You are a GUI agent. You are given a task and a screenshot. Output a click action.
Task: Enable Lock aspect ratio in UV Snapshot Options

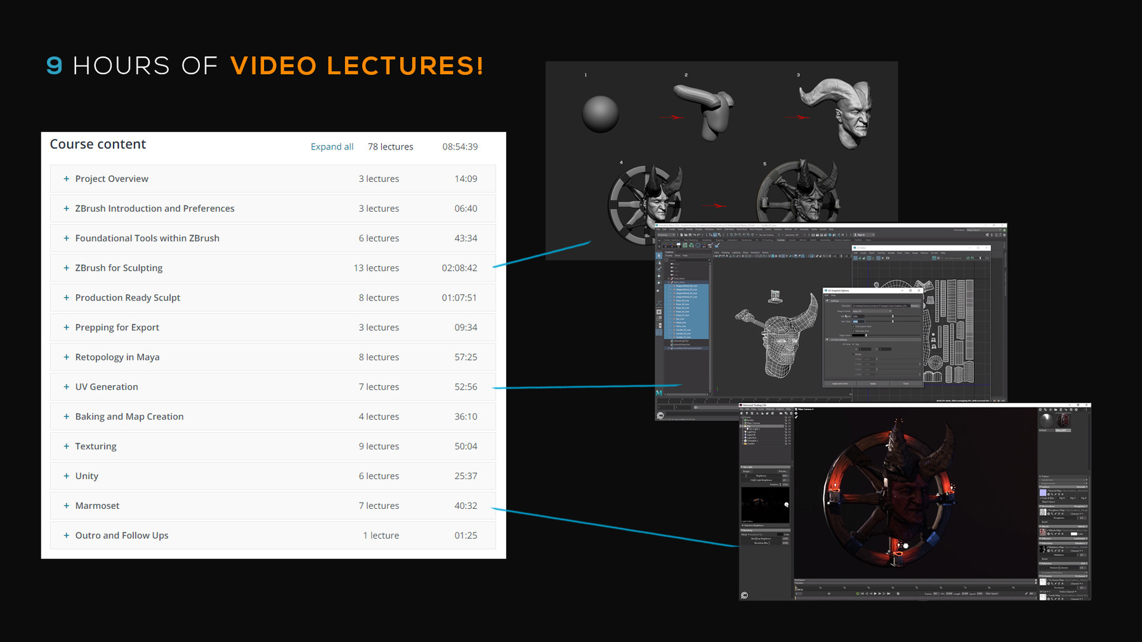[x=853, y=326]
